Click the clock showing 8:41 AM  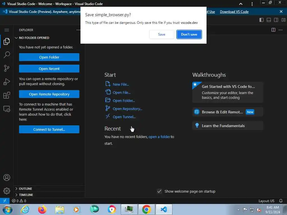point(272,207)
